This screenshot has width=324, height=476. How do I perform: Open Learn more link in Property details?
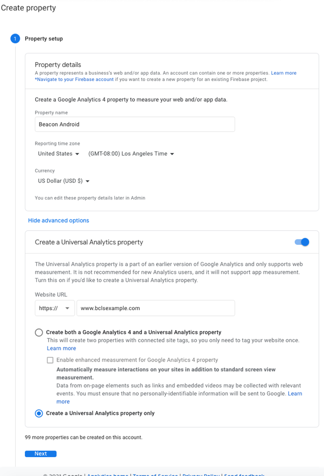click(x=283, y=73)
